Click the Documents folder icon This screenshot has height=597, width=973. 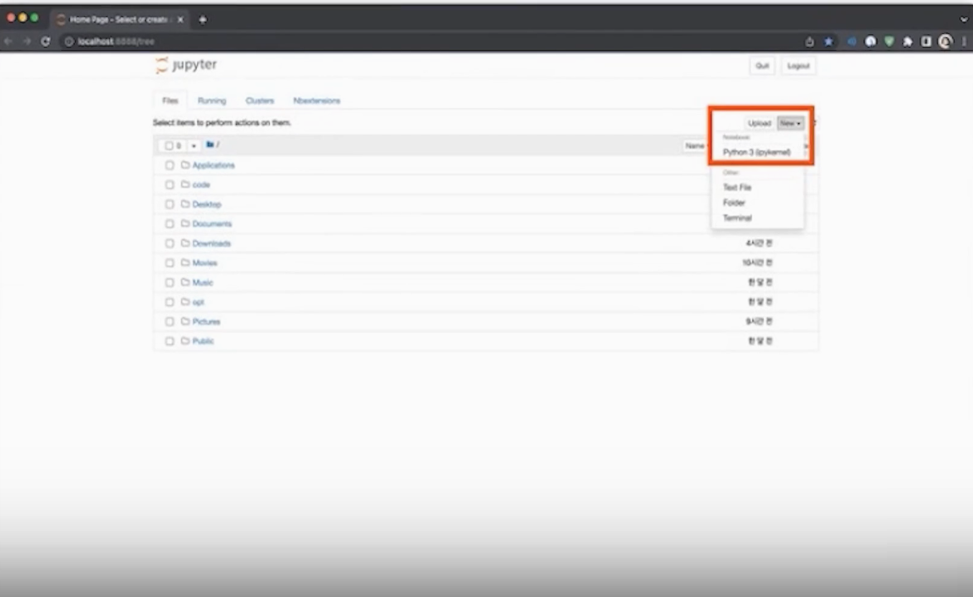(185, 223)
